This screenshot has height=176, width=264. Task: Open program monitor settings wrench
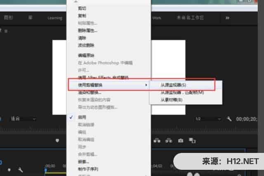click(229, 119)
